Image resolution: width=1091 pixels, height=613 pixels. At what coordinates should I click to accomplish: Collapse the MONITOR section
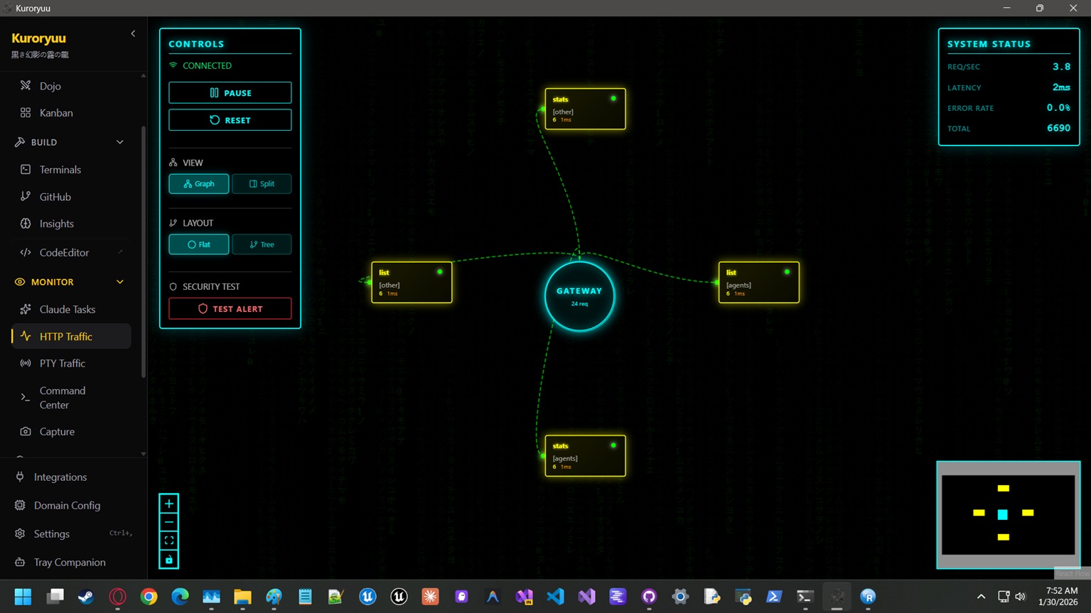tap(120, 282)
